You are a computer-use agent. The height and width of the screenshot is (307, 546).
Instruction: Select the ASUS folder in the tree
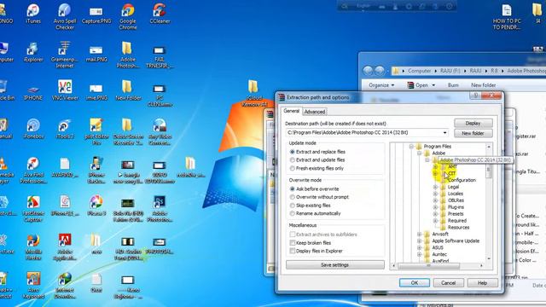438,248
